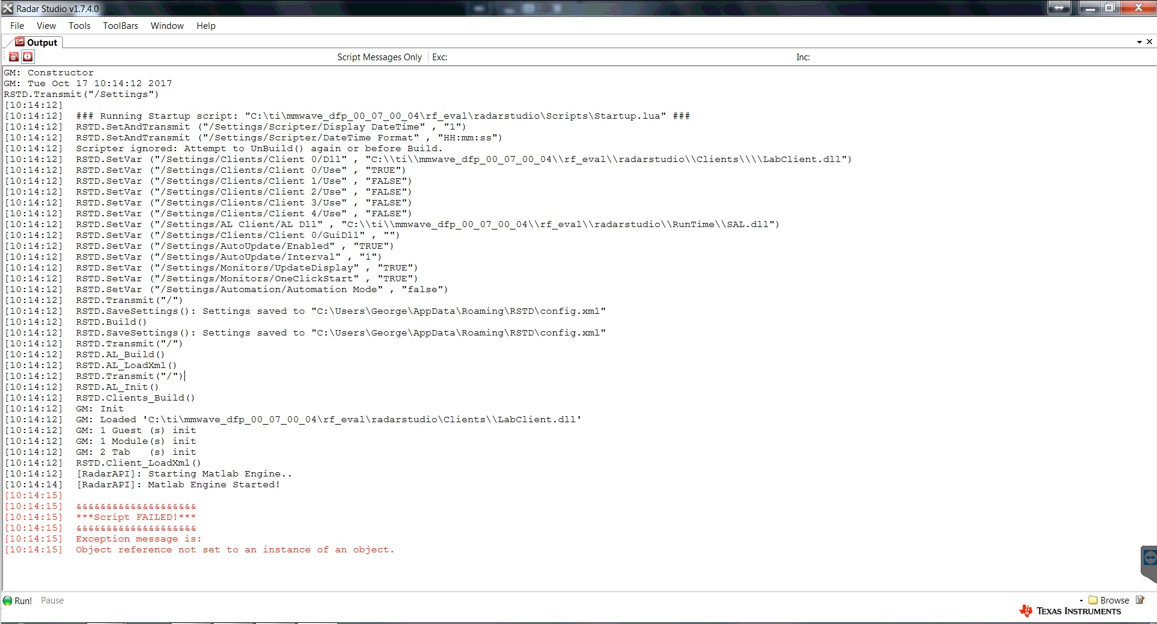Click the 'GM: 1 Module(s) init' line

(136, 441)
